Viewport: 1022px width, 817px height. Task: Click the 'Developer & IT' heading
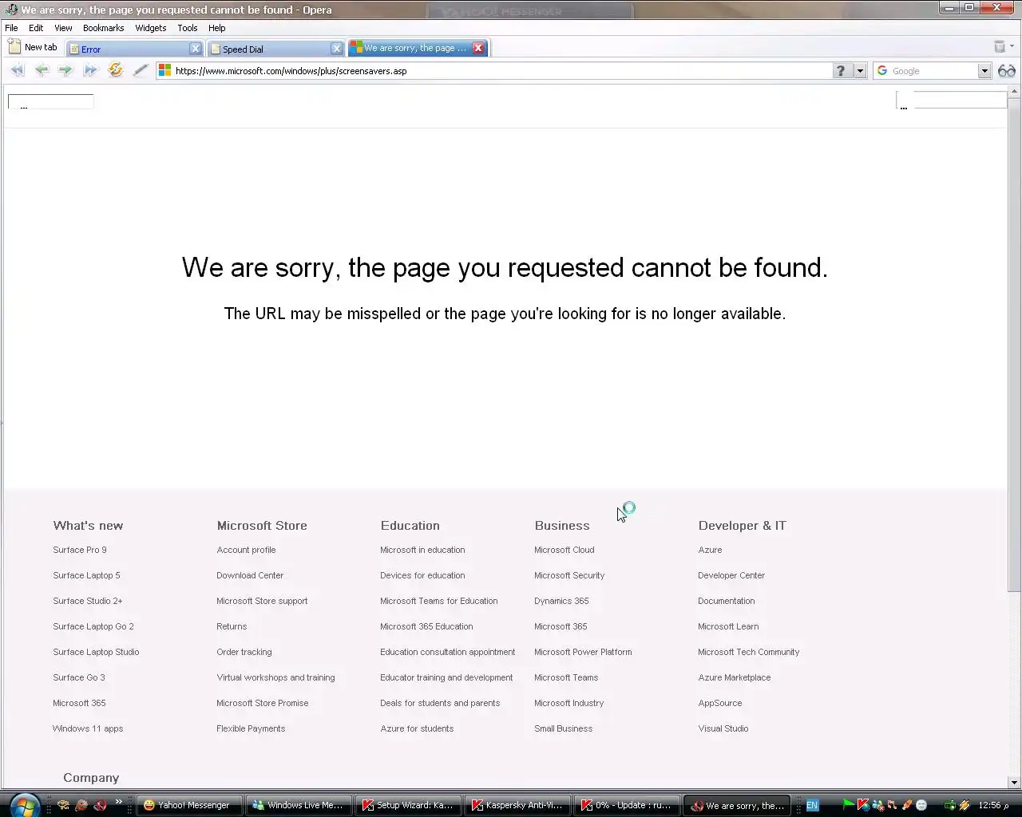click(x=742, y=525)
